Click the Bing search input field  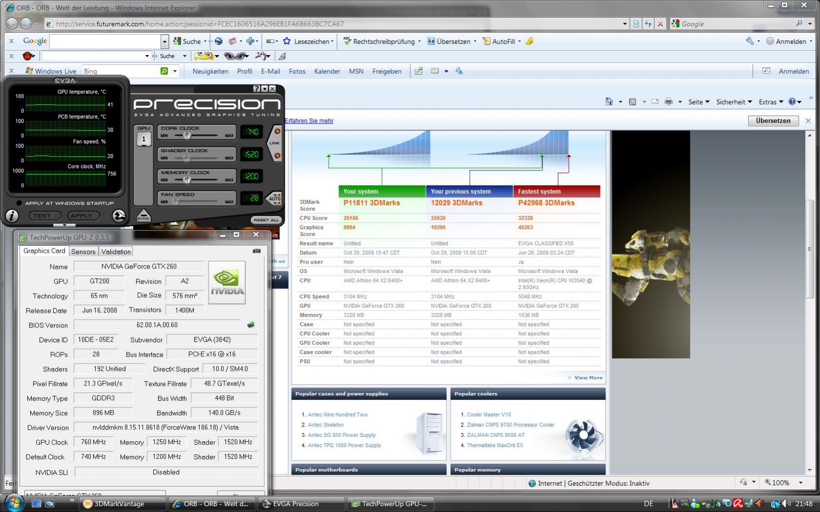(x=121, y=71)
